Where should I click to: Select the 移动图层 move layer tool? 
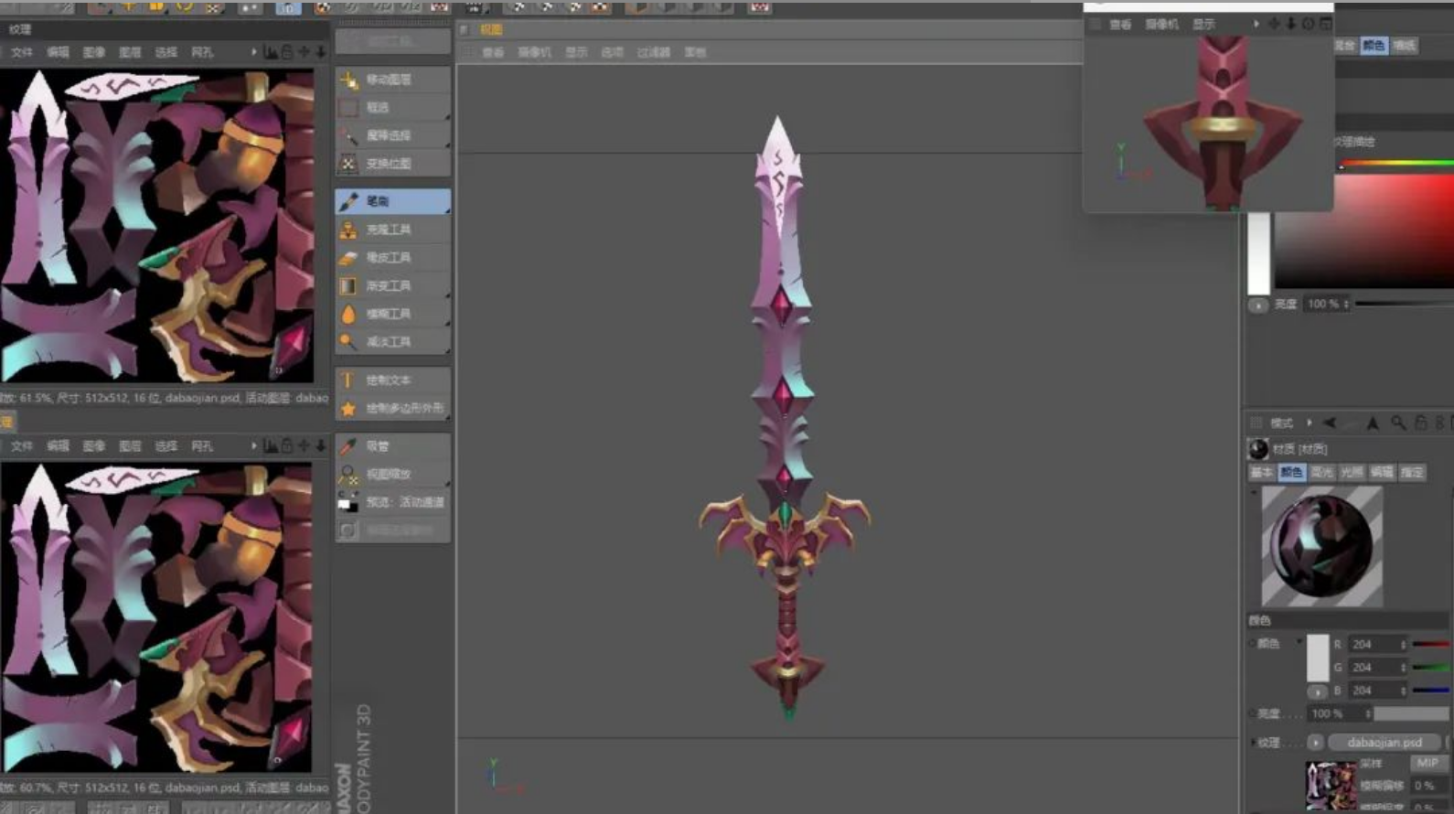click(391, 80)
